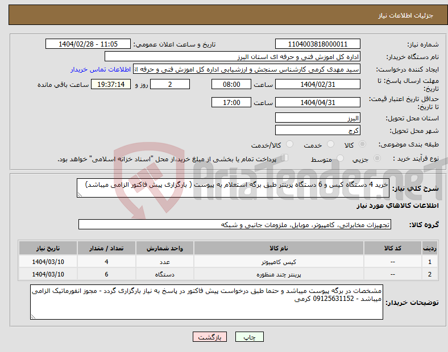Click the announcement date field 1404/02/28 - 11:05

(88, 44)
